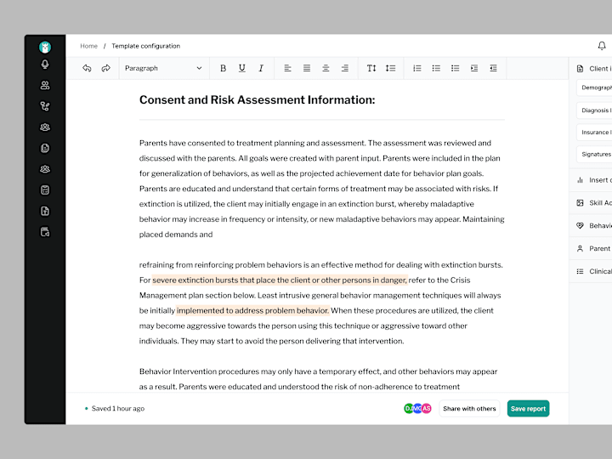This screenshot has height=459, width=612.
Task: Insert the Diagnosis field chip
Action: tap(594, 110)
